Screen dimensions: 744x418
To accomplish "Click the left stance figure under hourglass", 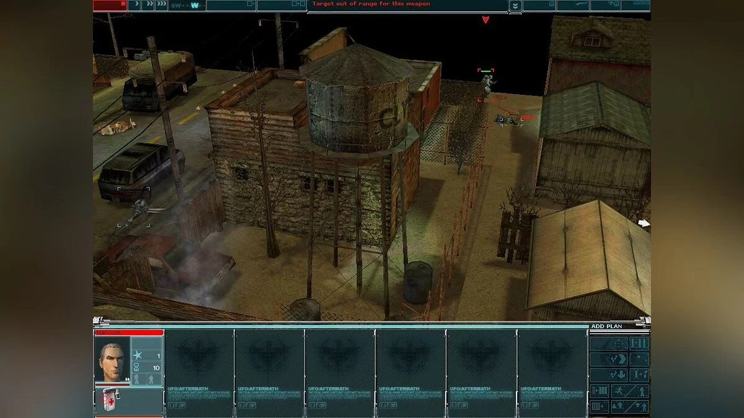I will (x=136, y=379).
